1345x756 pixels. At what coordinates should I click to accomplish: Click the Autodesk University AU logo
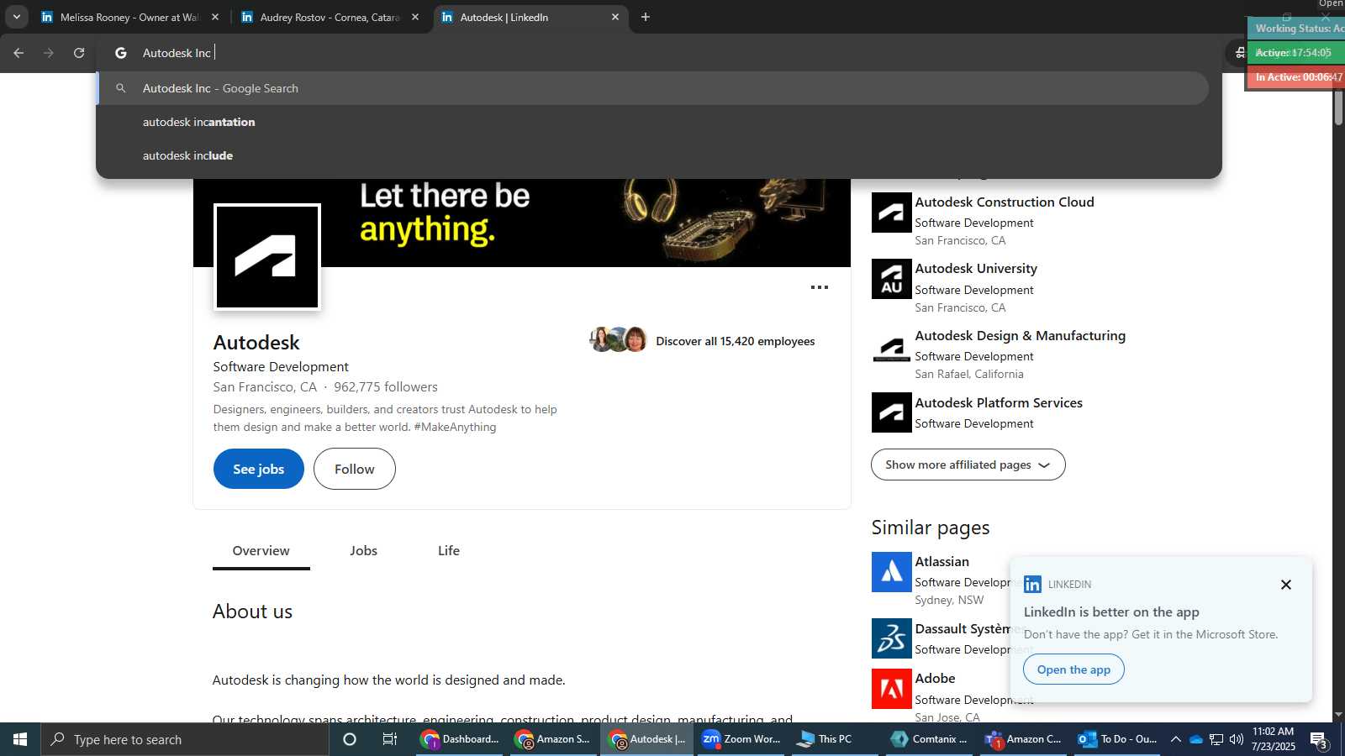pos(892,279)
